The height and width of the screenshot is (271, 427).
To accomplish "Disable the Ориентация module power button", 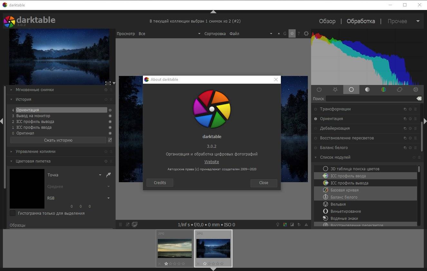I will (316, 119).
